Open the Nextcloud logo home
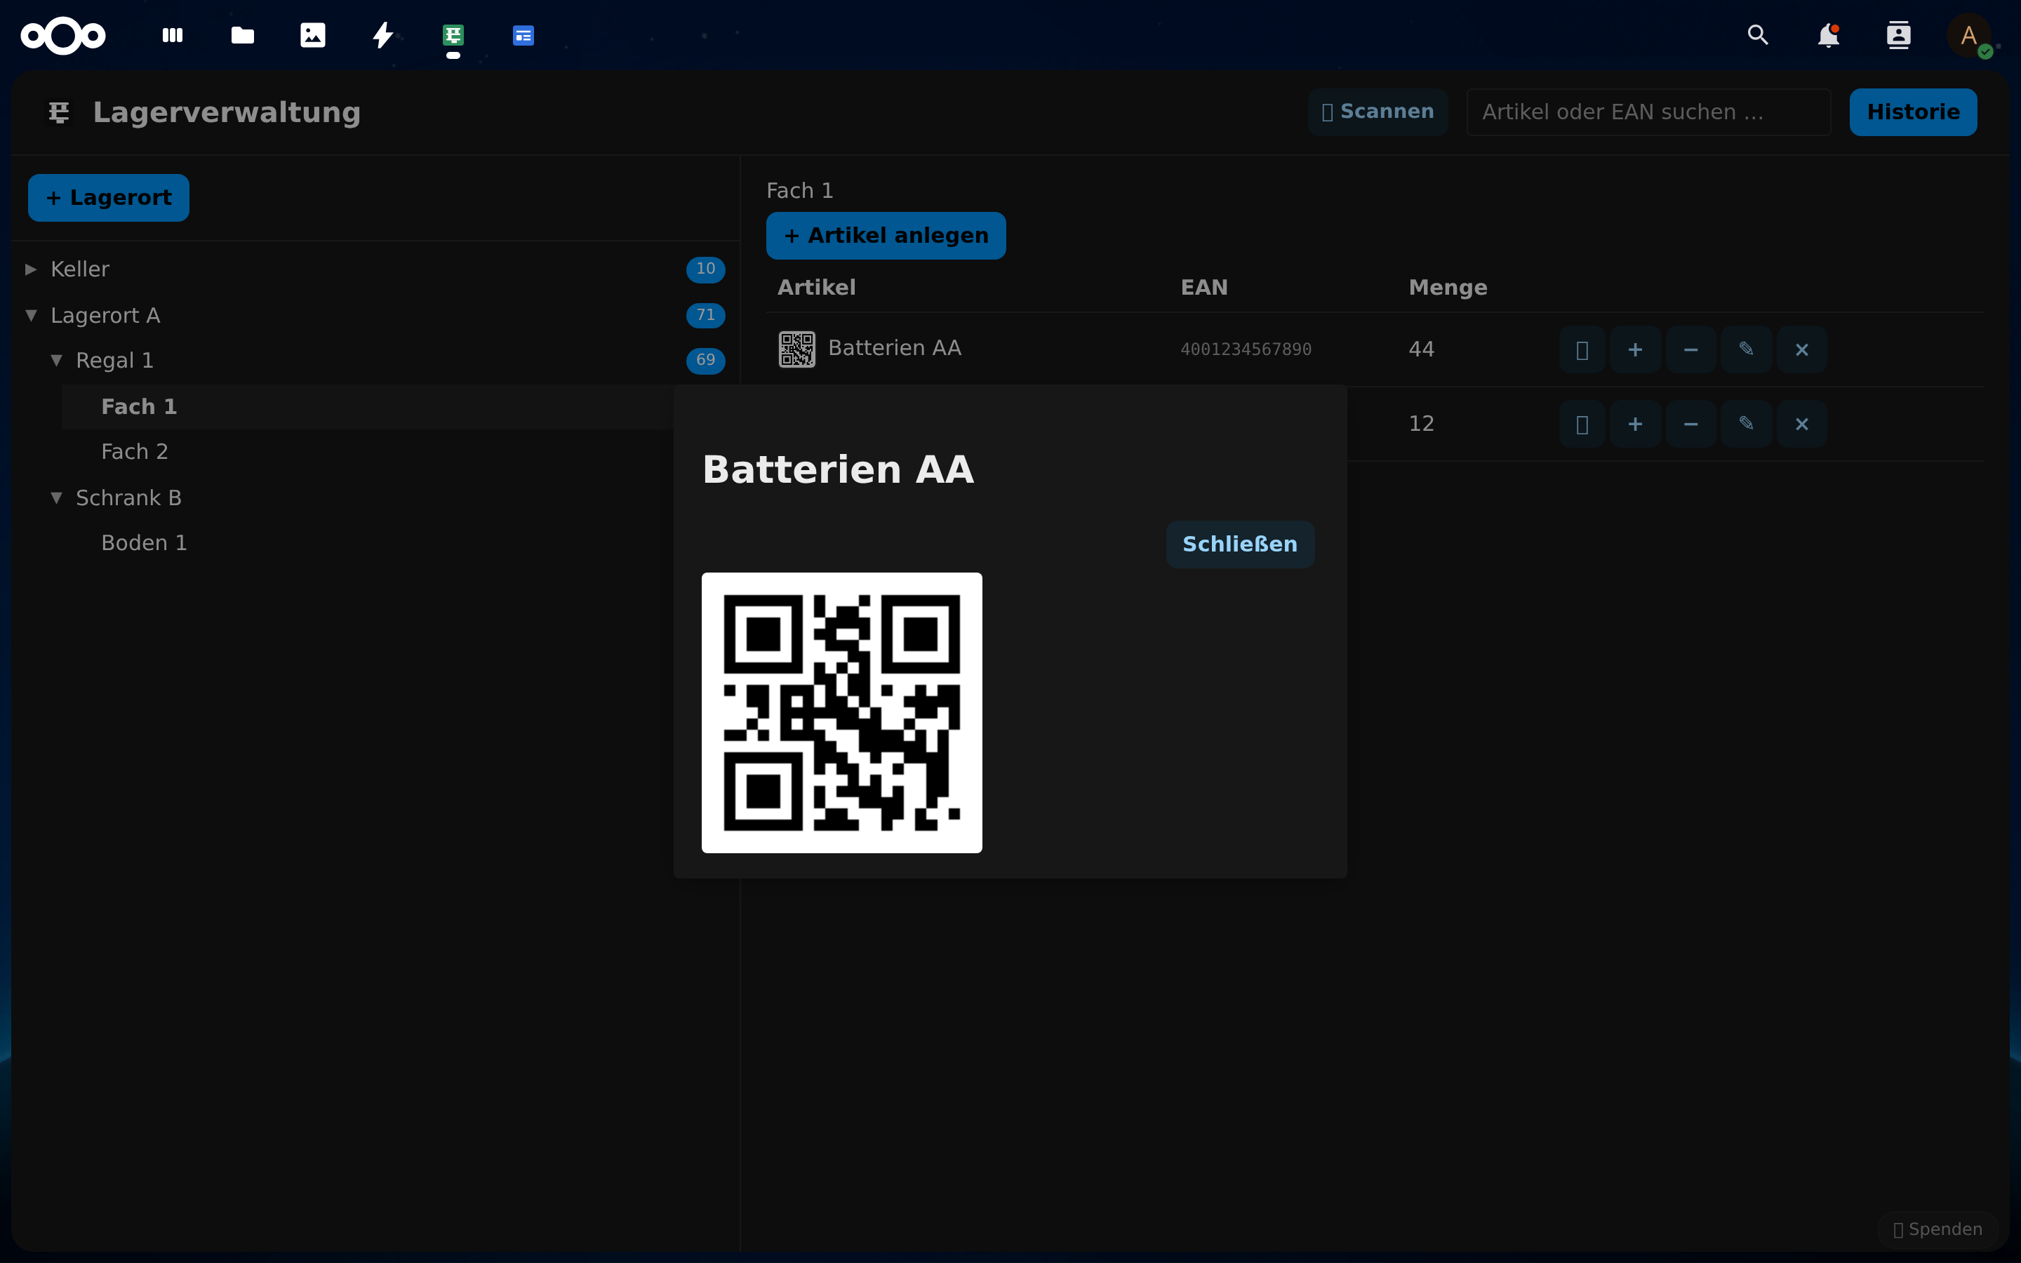2021x1263 pixels. pyautogui.click(x=62, y=35)
